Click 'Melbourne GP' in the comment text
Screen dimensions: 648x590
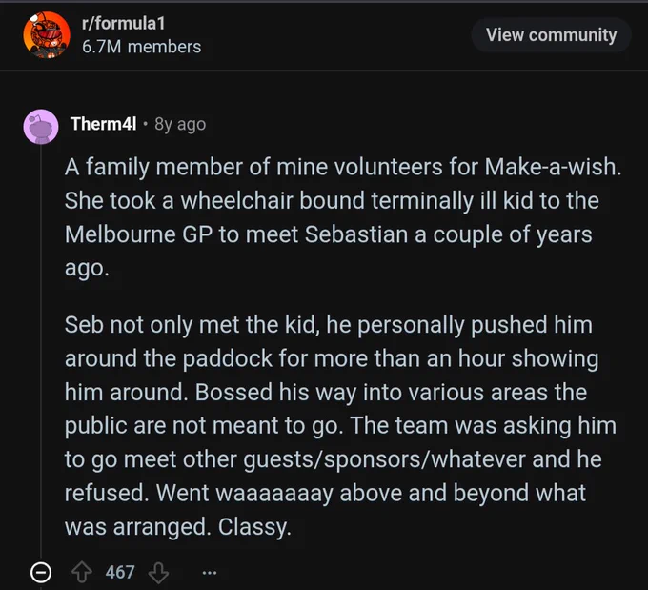[x=138, y=234]
